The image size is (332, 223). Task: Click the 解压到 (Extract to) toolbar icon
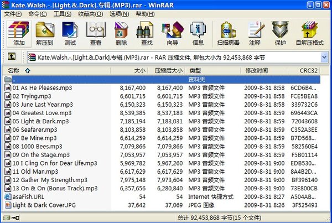click(44, 34)
